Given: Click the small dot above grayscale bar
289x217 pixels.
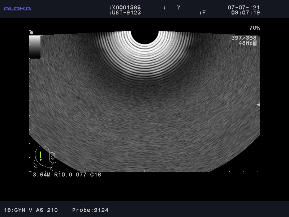Looking at the screenshot, I should pos(31,32).
